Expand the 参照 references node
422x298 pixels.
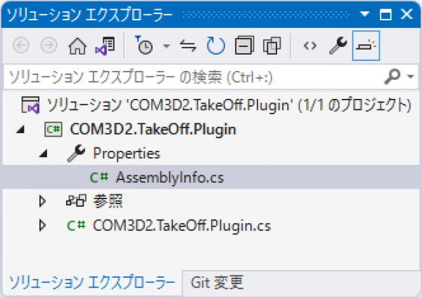42,202
